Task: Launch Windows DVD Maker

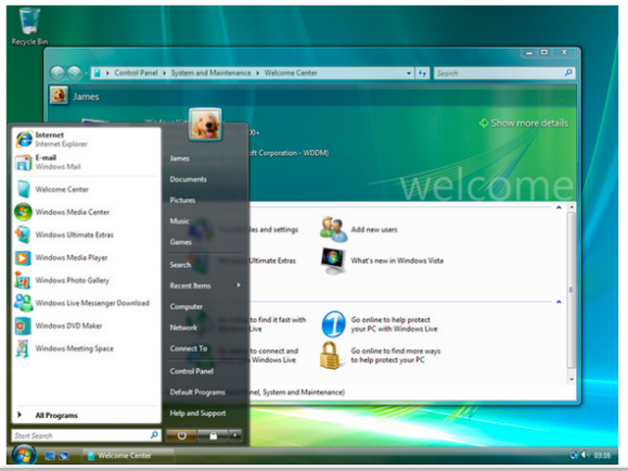Action: [x=85, y=326]
